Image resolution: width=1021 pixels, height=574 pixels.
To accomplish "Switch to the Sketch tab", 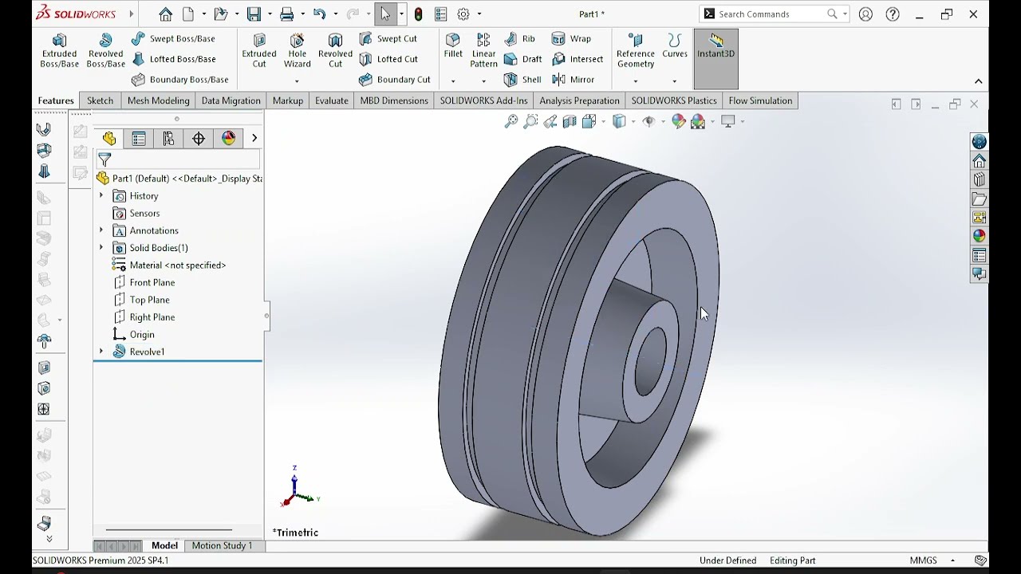I will pos(100,100).
